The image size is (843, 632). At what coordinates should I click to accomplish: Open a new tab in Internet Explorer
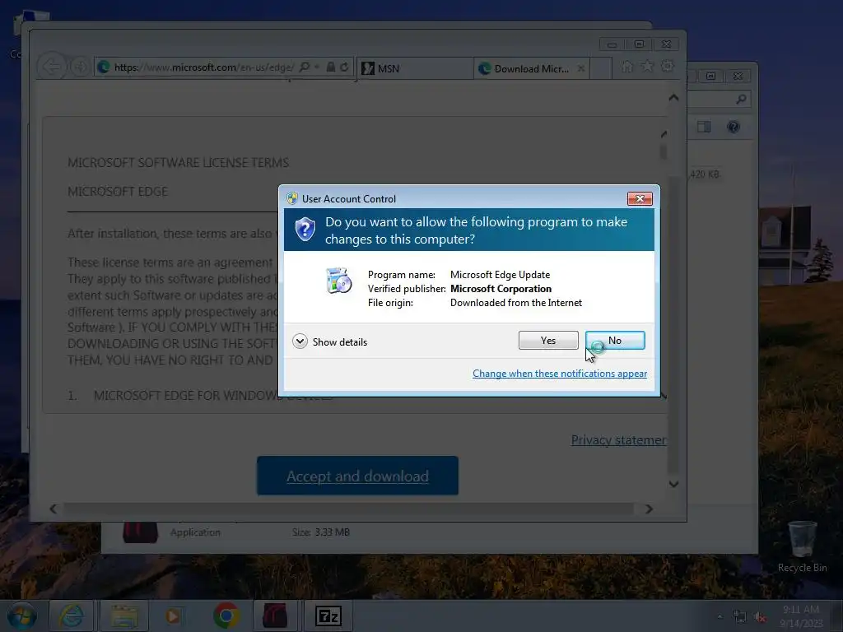[601, 68]
